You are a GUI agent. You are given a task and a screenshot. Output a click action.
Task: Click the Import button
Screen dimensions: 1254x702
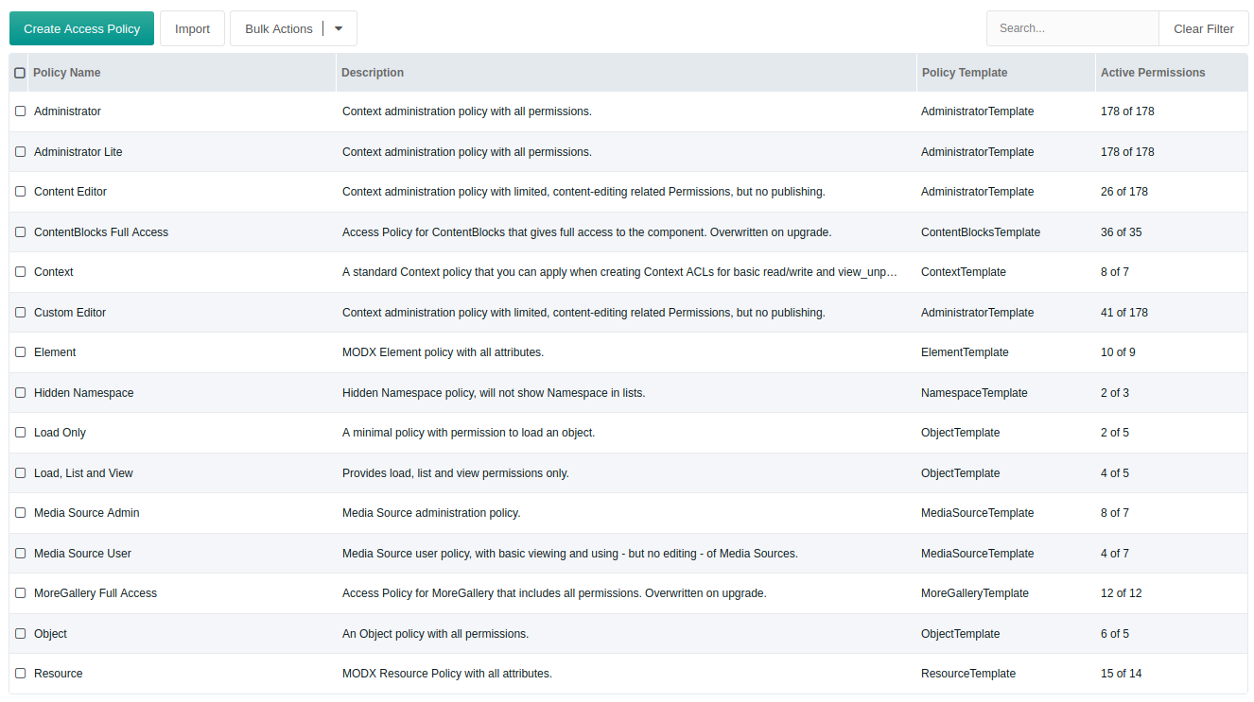tap(192, 28)
